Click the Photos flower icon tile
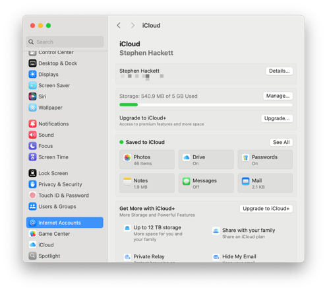327x292 pixels. coord(127,157)
